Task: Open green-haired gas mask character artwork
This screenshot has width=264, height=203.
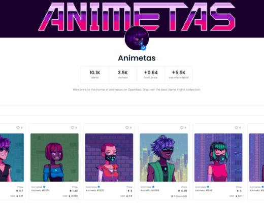Action: tap(218, 157)
